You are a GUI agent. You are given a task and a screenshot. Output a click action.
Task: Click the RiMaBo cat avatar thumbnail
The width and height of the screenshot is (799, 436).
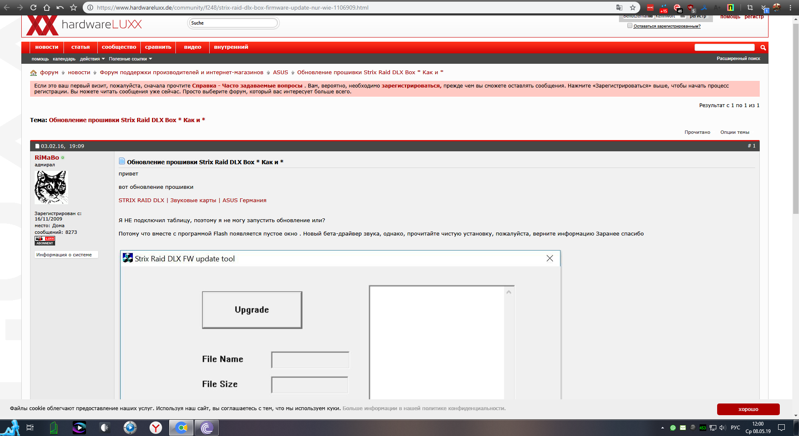[x=51, y=187]
